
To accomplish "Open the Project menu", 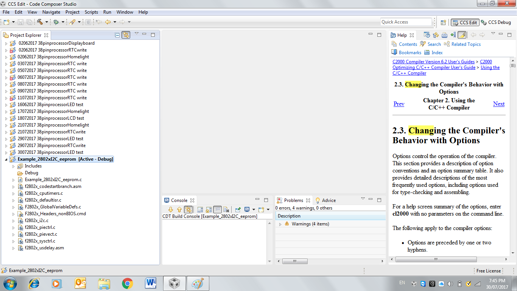I will 73,12.
